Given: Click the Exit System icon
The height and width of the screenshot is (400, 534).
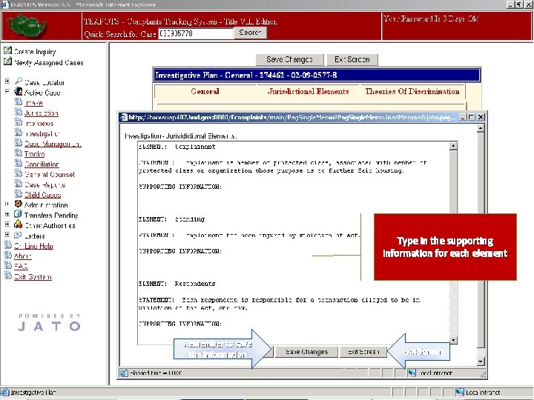Looking at the screenshot, I should (x=7, y=276).
